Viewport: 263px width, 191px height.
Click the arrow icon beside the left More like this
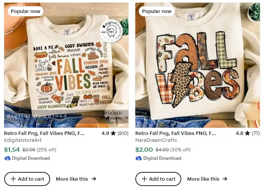[93, 179]
